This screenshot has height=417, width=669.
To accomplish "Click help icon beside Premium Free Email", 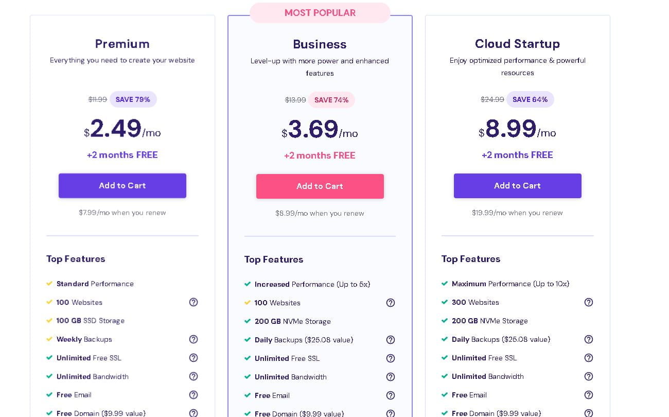I will click(x=193, y=395).
